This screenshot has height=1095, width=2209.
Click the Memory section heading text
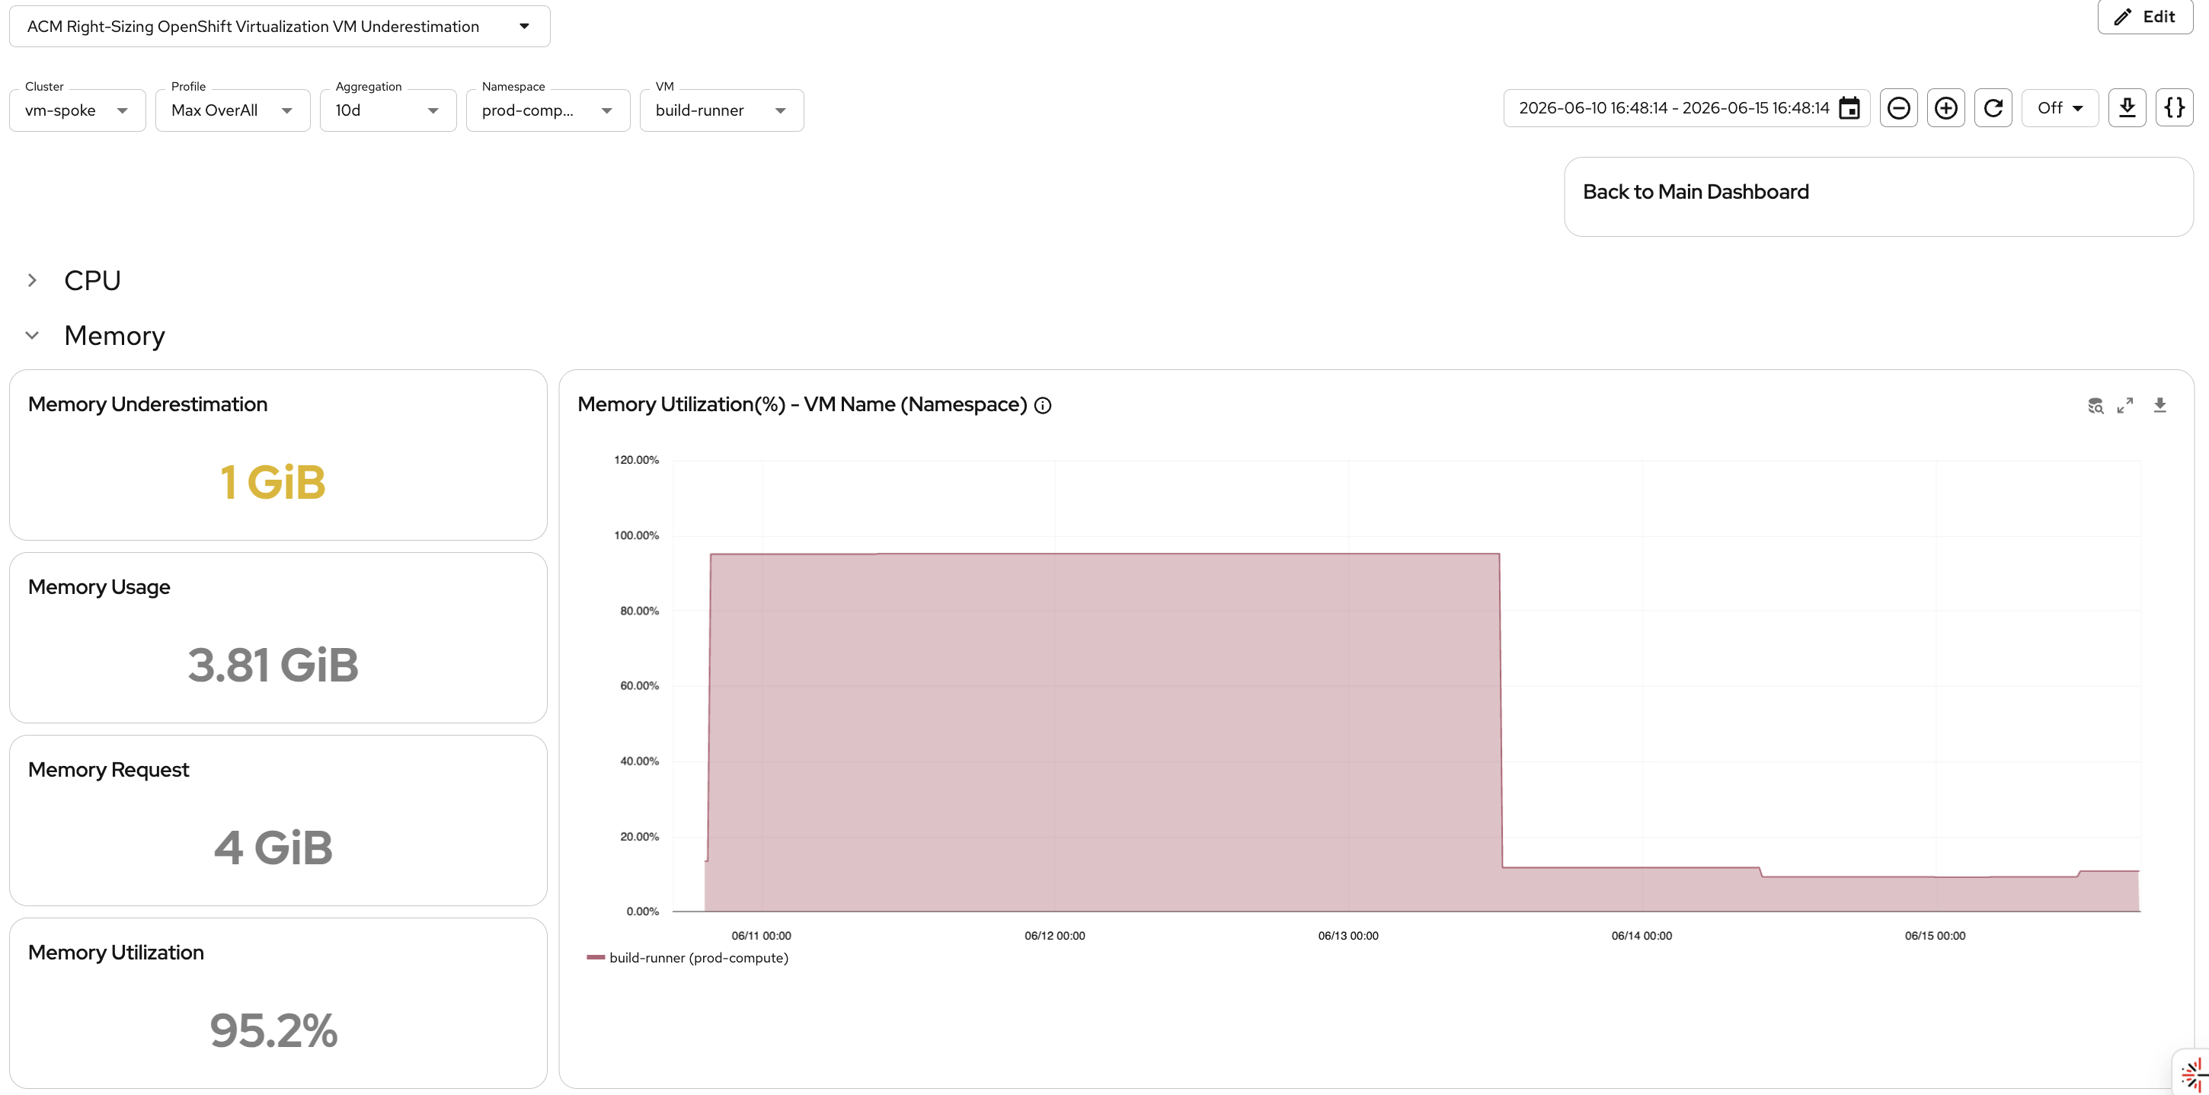coord(114,335)
